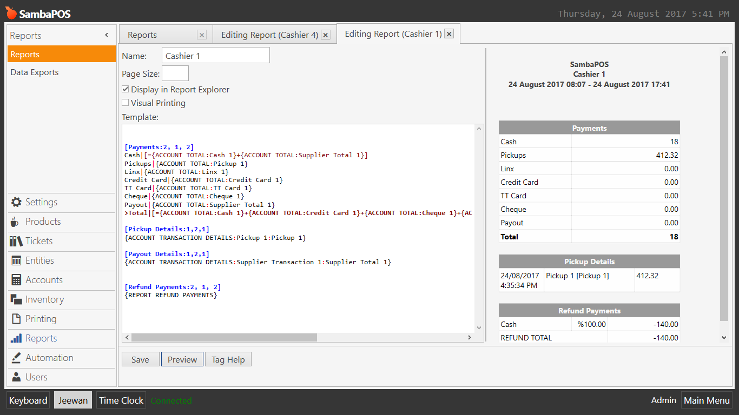Close the Editing Report (Cashier 4) tab
The width and height of the screenshot is (739, 415).
point(326,35)
